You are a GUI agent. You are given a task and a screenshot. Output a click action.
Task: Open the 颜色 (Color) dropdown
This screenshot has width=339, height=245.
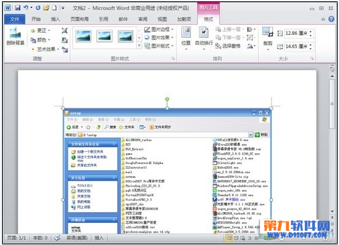(x=40, y=40)
